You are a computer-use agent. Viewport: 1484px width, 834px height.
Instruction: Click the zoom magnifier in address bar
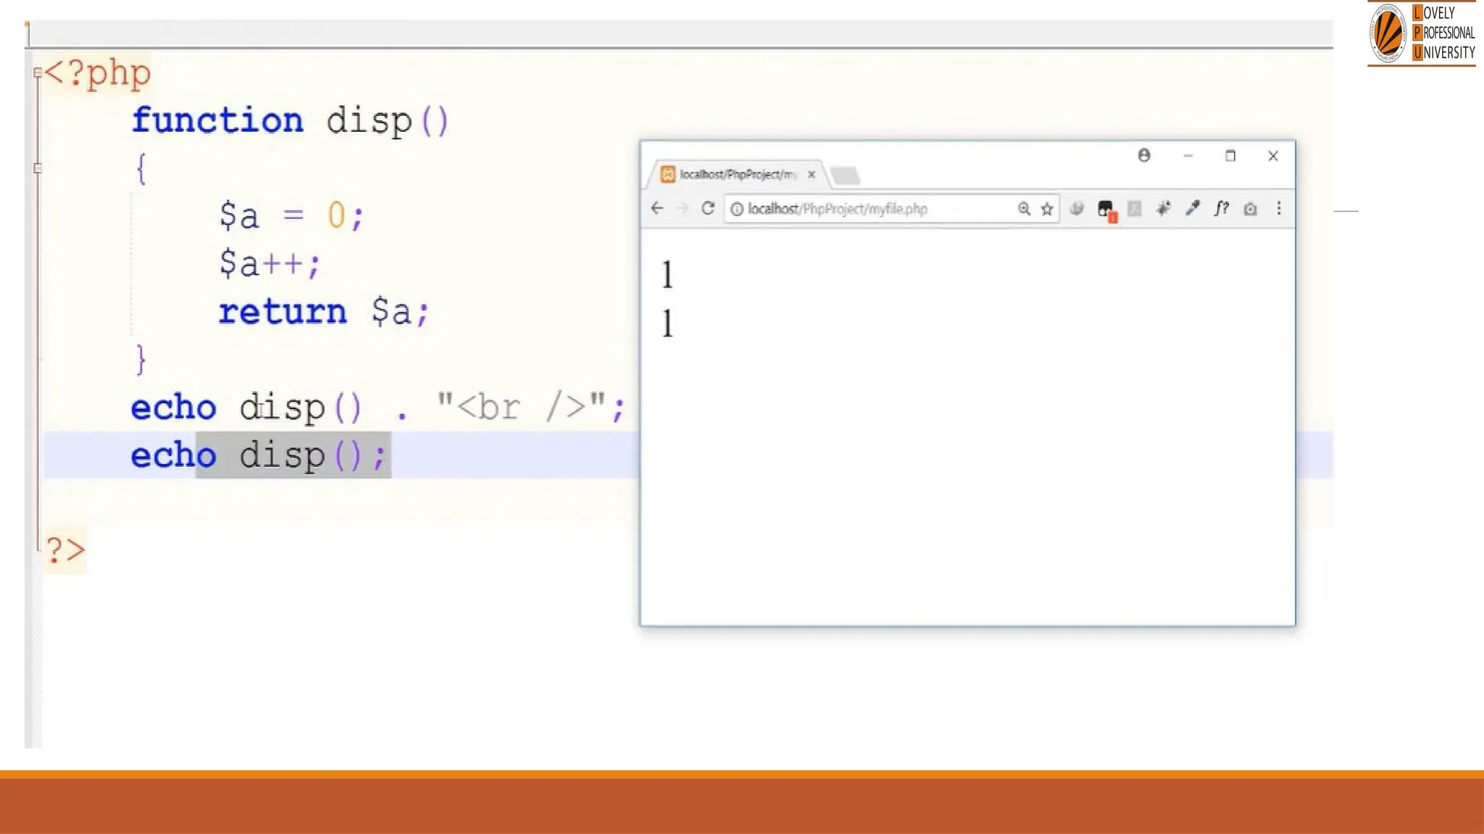pos(1024,208)
